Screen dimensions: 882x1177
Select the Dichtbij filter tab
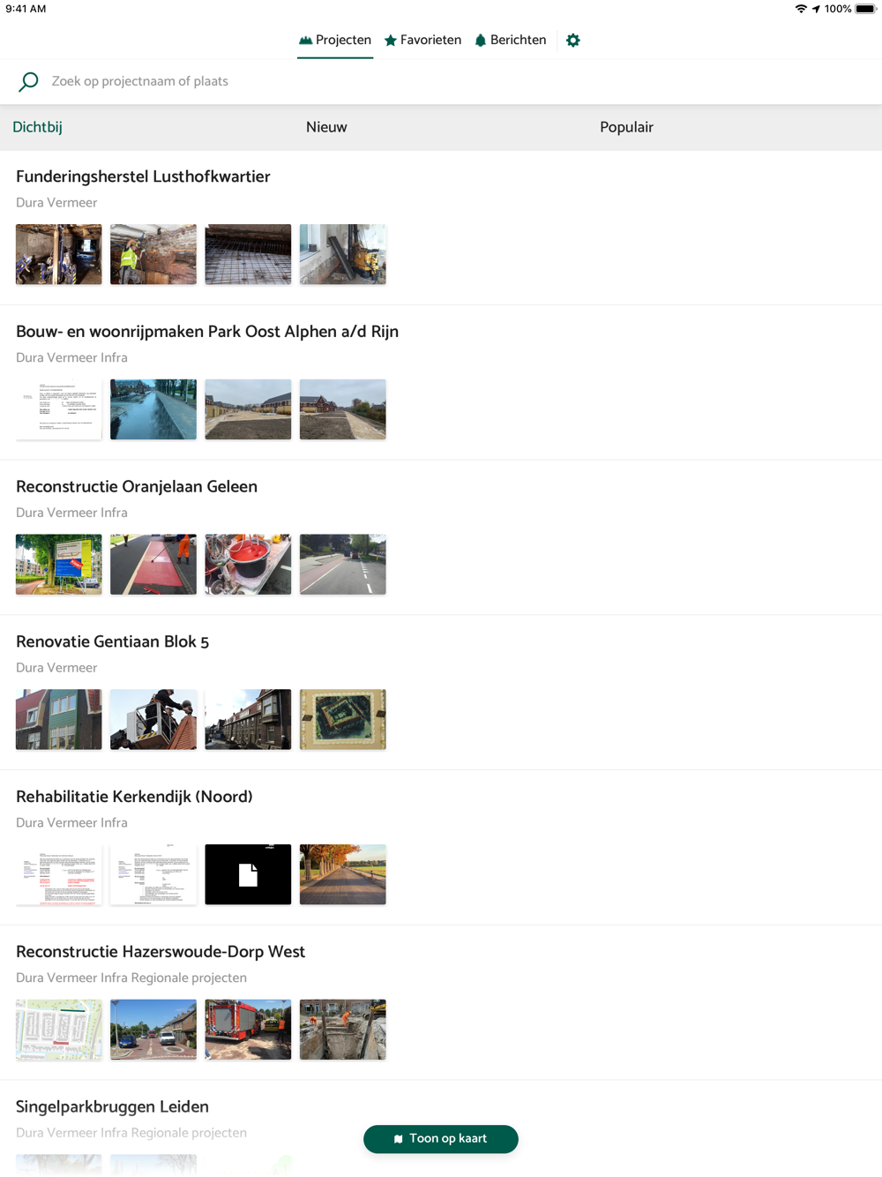(37, 127)
